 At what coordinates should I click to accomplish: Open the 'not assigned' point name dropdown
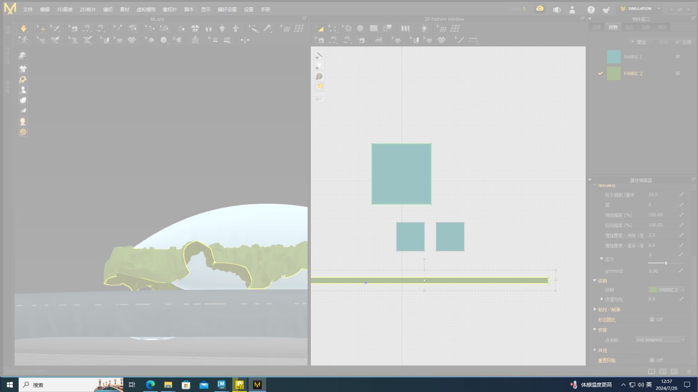(x=660, y=339)
